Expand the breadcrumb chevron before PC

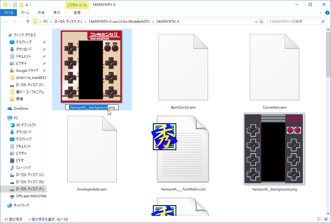click(40, 22)
